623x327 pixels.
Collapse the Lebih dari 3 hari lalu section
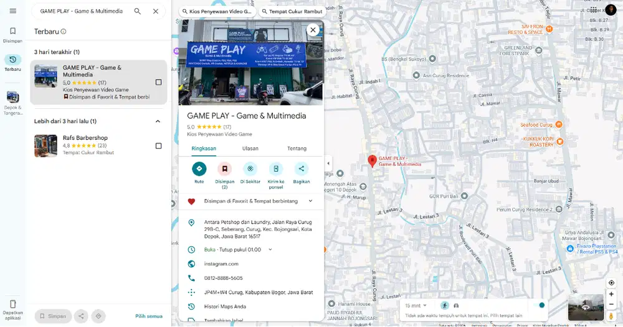pos(158,121)
